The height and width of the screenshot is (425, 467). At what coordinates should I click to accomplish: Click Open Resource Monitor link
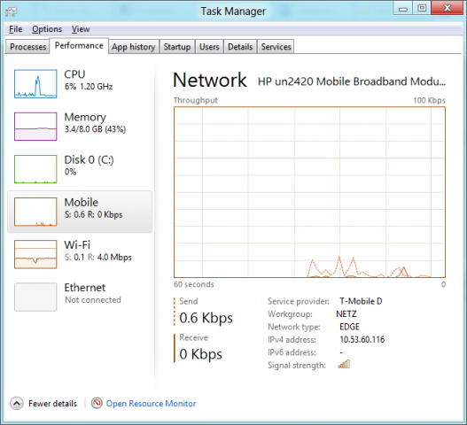coord(151,404)
